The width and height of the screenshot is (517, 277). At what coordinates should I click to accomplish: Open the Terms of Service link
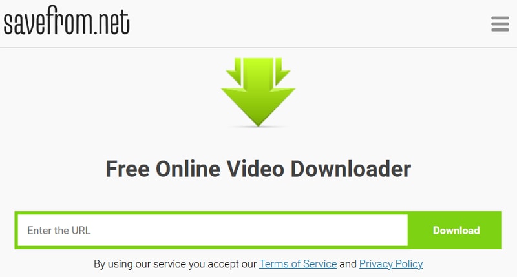click(x=298, y=264)
